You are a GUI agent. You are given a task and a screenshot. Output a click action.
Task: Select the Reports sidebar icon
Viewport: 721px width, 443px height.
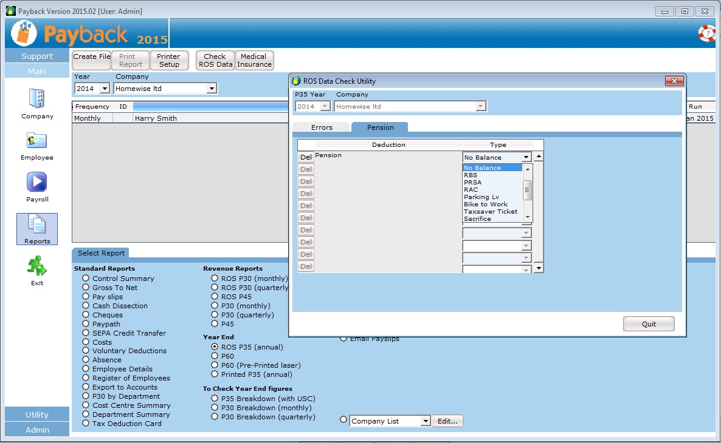coord(37,225)
